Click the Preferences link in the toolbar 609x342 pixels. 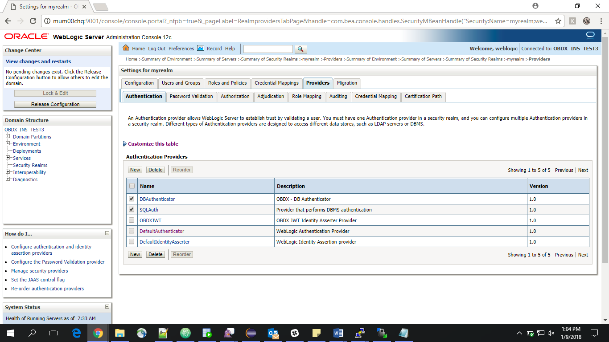pos(181,49)
